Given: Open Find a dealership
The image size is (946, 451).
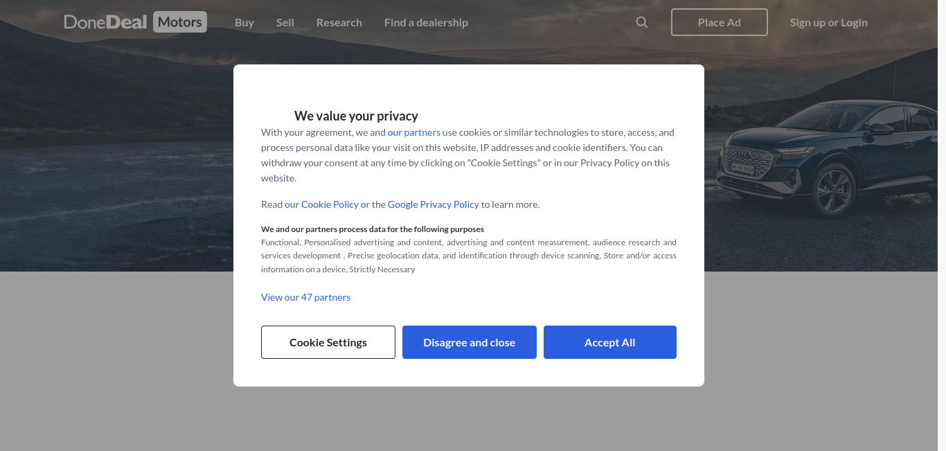Looking at the screenshot, I should 426,22.
